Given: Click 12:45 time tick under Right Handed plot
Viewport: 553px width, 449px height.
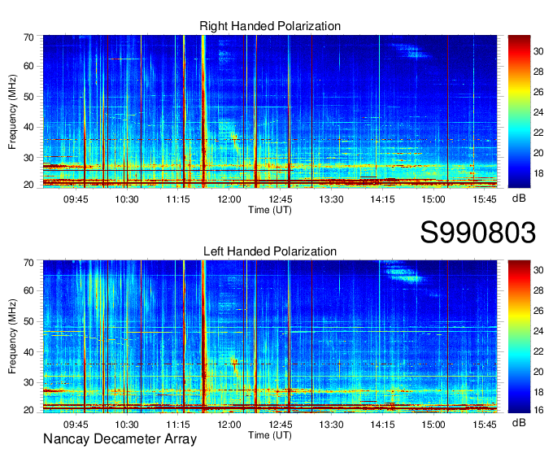Looking at the screenshot, I should click(x=281, y=199).
